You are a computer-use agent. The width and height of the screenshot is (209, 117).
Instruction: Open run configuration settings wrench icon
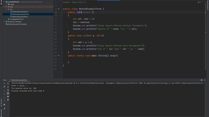coord(4,87)
